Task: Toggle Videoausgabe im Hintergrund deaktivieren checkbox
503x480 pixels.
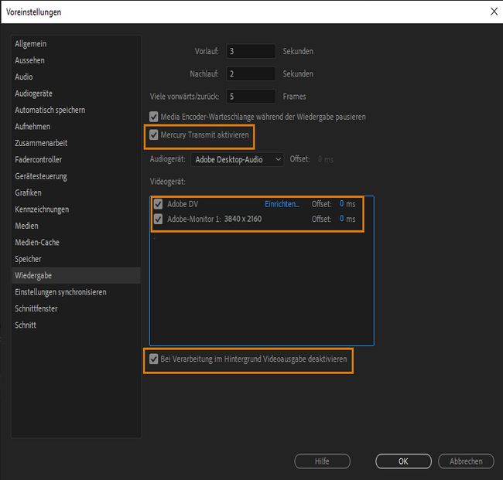Action: click(154, 359)
